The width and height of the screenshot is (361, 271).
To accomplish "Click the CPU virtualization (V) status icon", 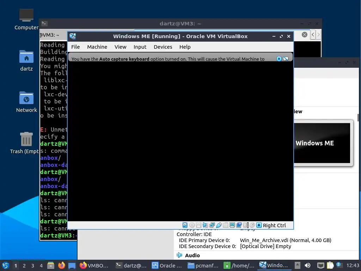I will coord(245,225).
